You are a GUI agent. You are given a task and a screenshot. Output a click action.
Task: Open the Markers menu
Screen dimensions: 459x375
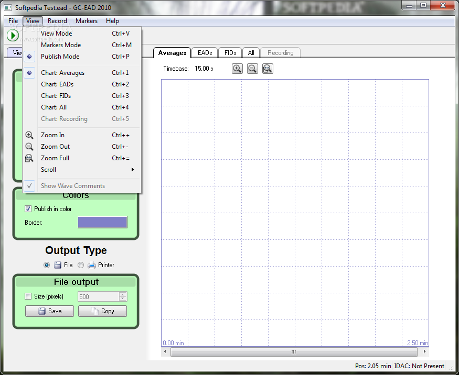[x=87, y=21]
